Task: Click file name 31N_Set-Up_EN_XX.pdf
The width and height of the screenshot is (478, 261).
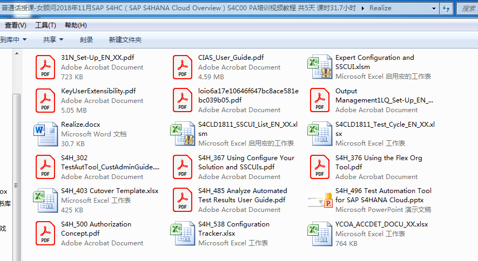Action: [98, 58]
